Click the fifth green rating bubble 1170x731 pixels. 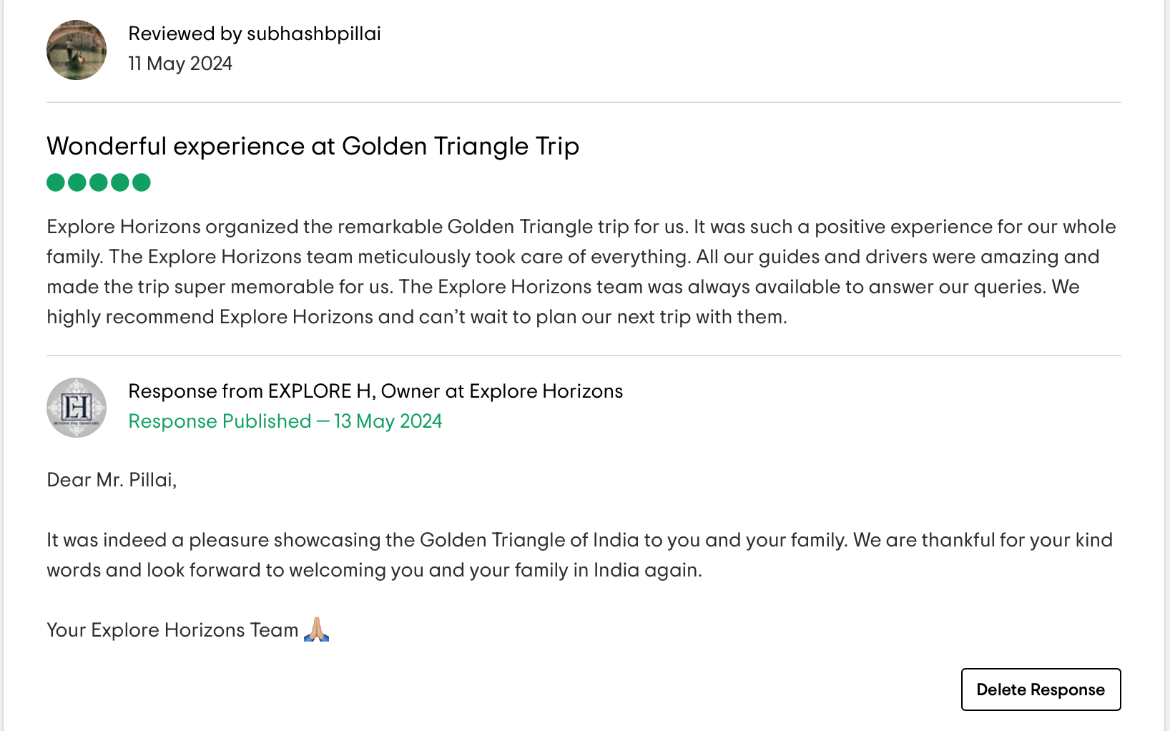tap(142, 182)
